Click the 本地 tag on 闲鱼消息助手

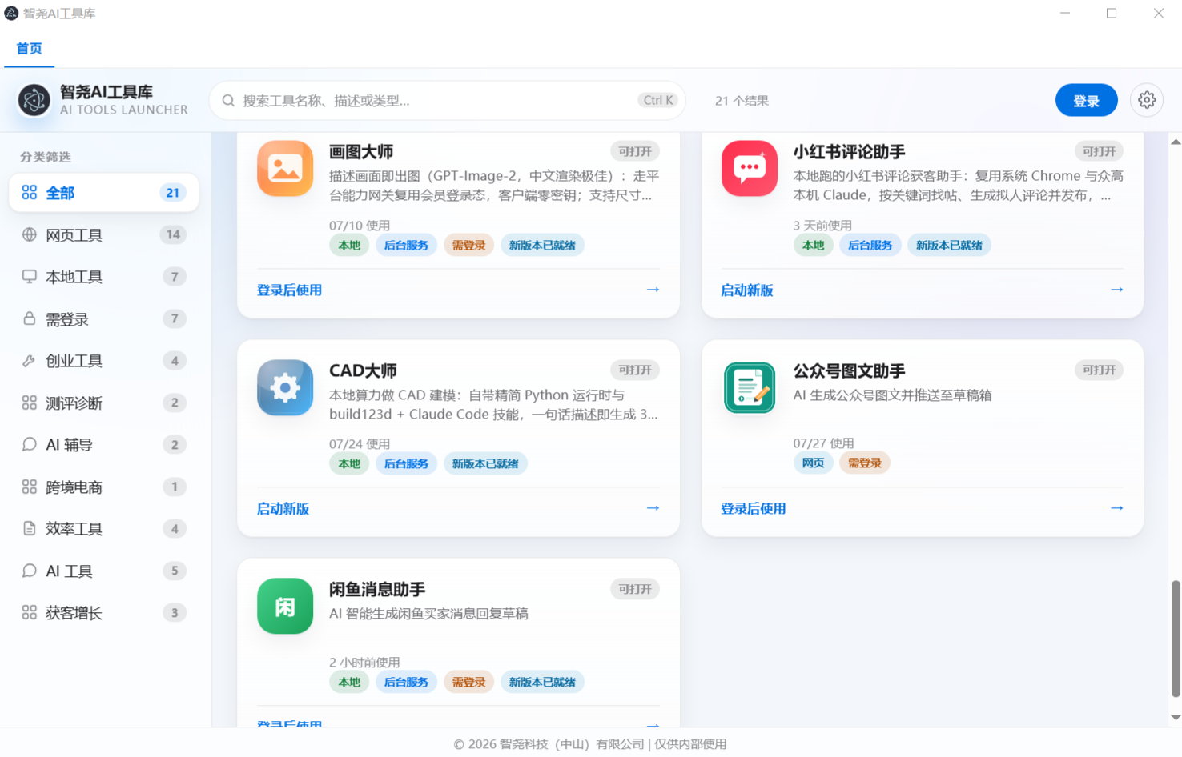point(349,682)
